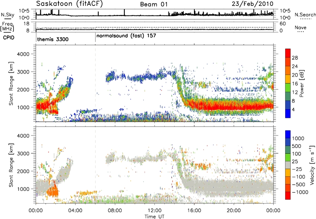Click the "4" tick on Power colorbar

pyautogui.click(x=293, y=109)
